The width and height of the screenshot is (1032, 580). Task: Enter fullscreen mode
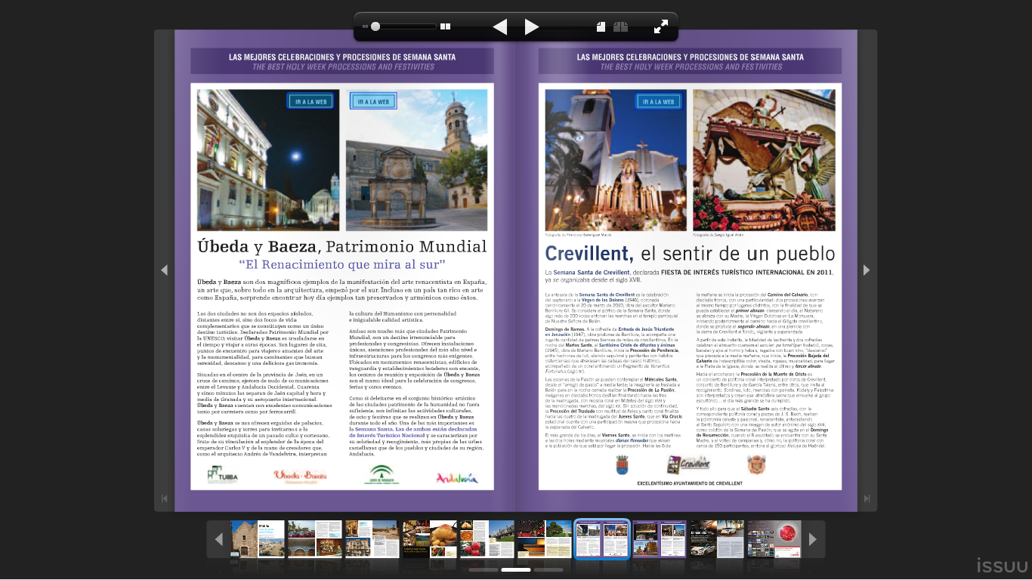coord(661,27)
